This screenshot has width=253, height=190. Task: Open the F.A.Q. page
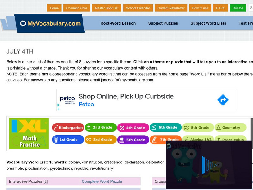pyautogui.click(x=220, y=8)
